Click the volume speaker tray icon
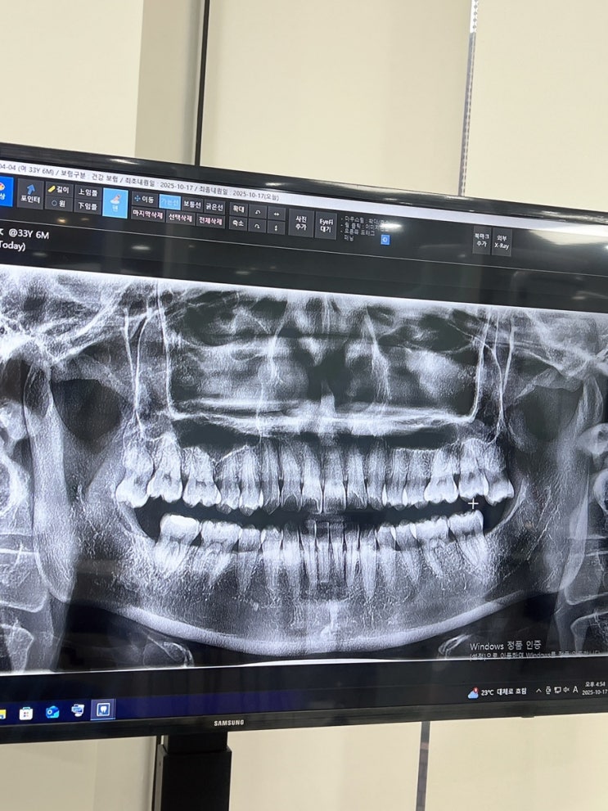 (x=565, y=689)
